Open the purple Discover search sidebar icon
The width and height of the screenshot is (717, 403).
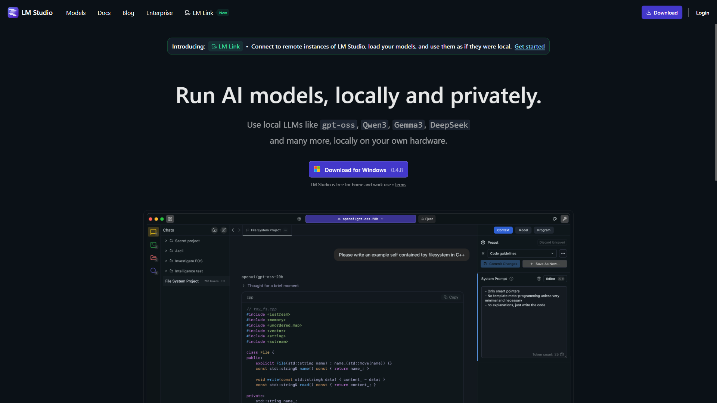(x=153, y=271)
